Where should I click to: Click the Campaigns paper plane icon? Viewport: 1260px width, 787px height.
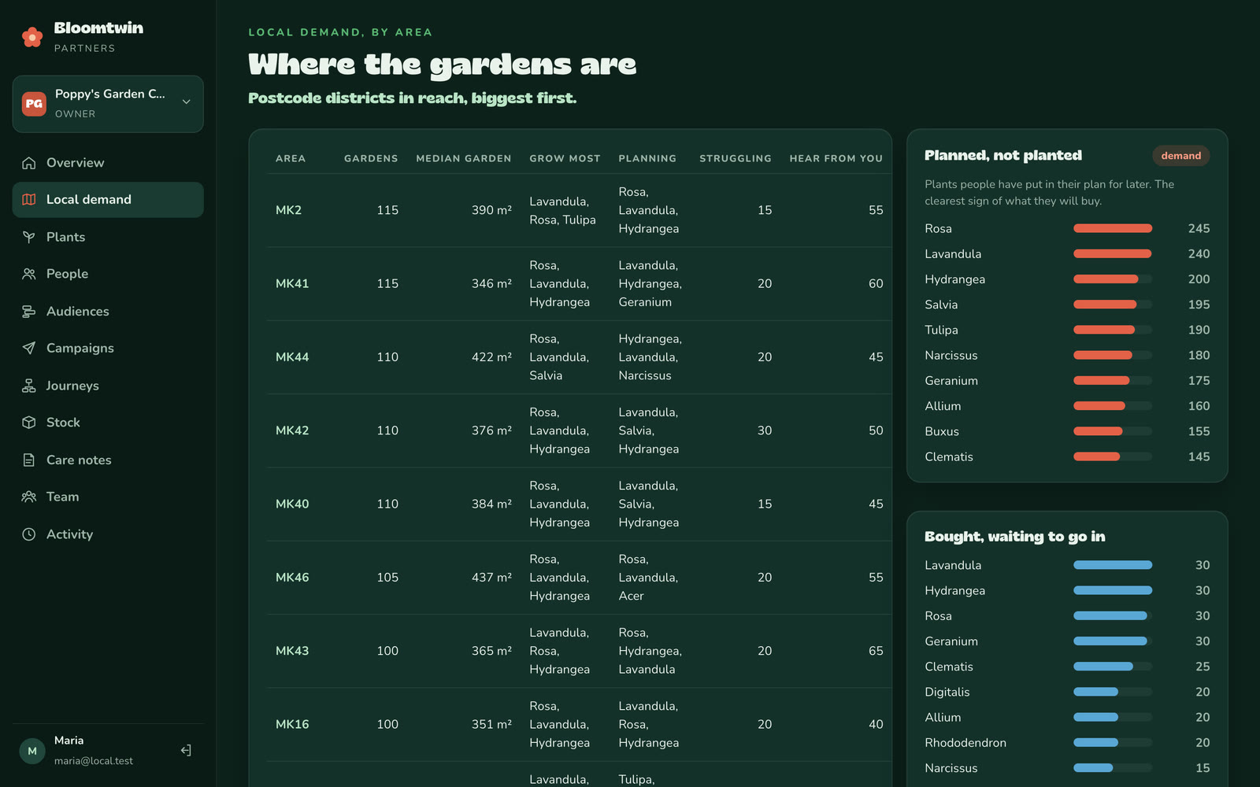(29, 348)
